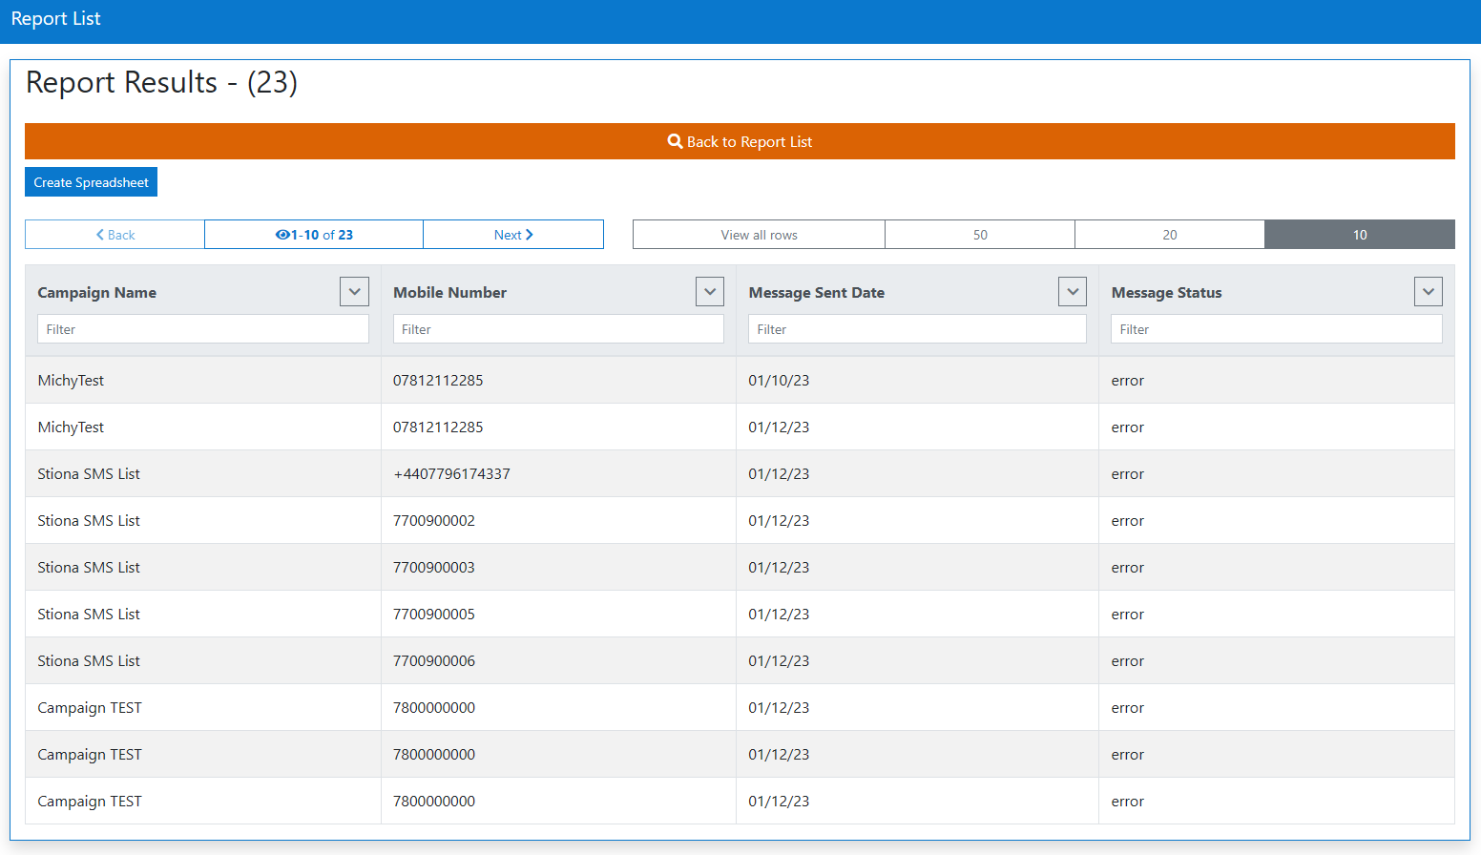
Task: Focus the Mobile Number filter field
Action: click(558, 329)
